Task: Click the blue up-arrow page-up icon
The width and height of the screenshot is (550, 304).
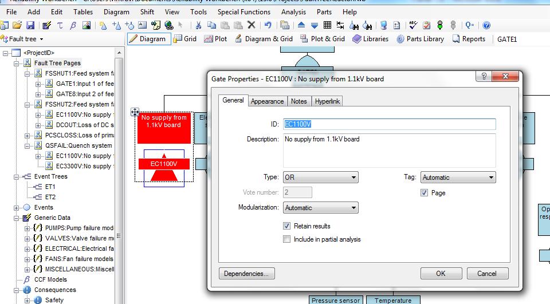Action: [x=301, y=25]
